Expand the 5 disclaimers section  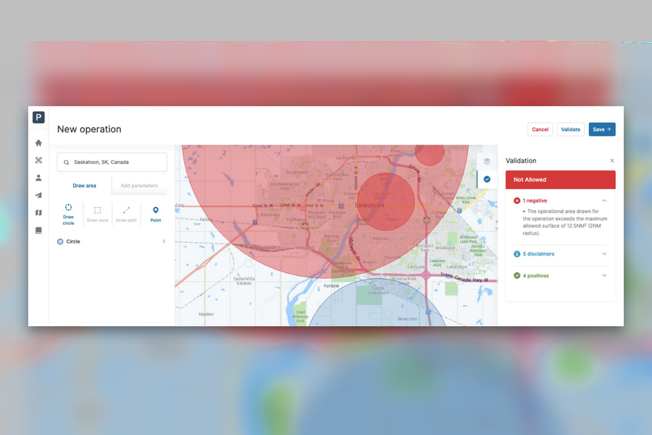(x=604, y=253)
